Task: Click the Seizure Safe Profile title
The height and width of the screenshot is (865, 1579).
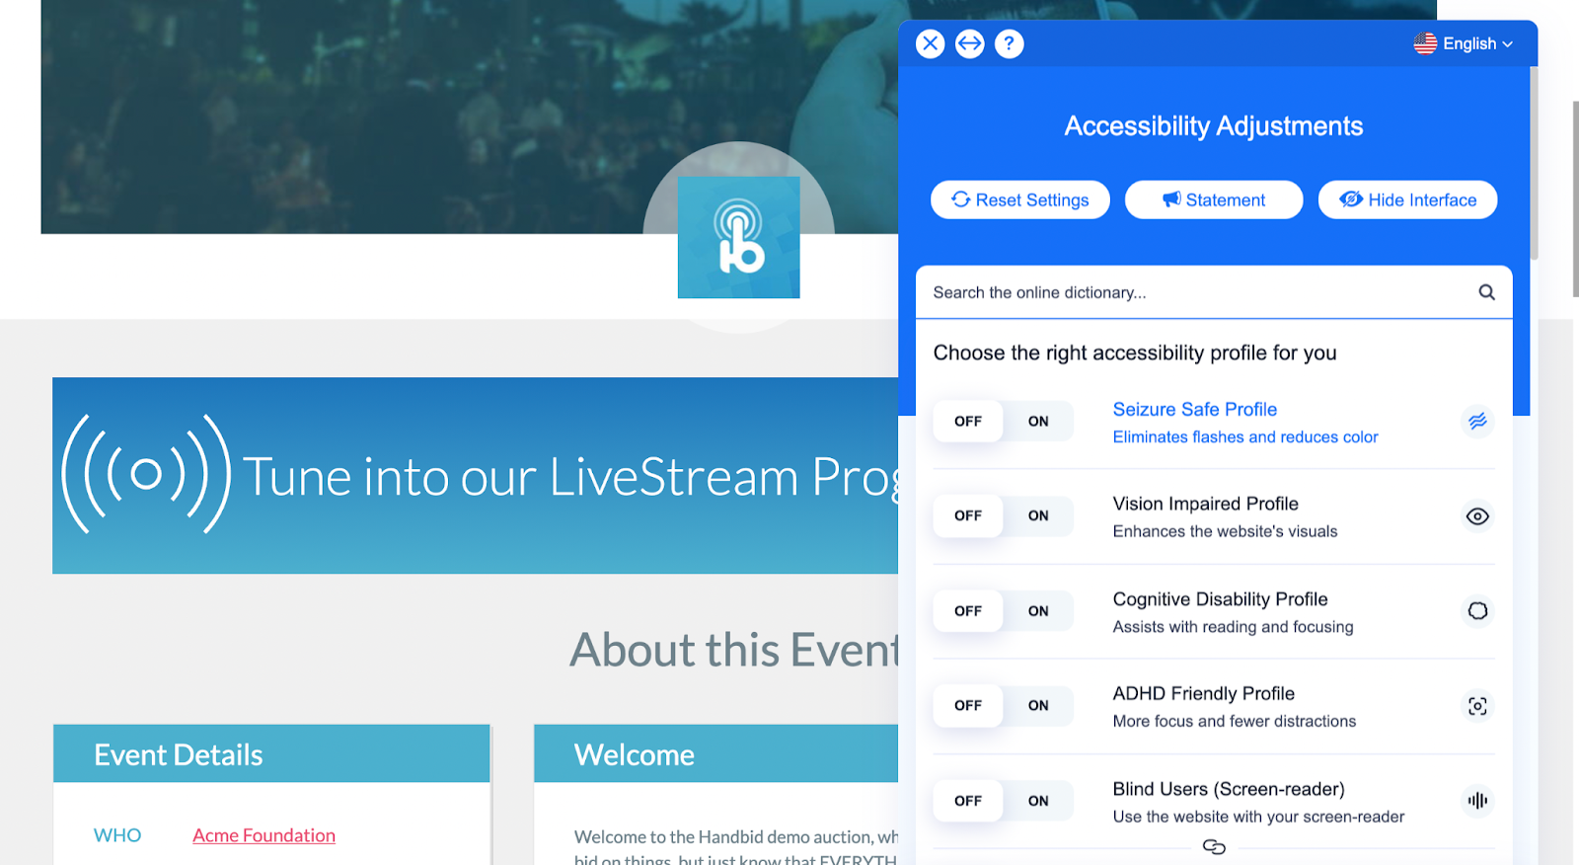Action: pyautogui.click(x=1195, y=410)
